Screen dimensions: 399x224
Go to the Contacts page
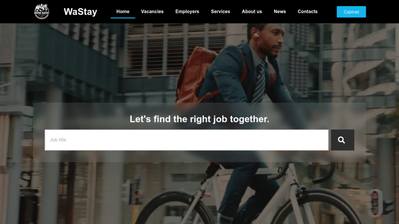307,11
